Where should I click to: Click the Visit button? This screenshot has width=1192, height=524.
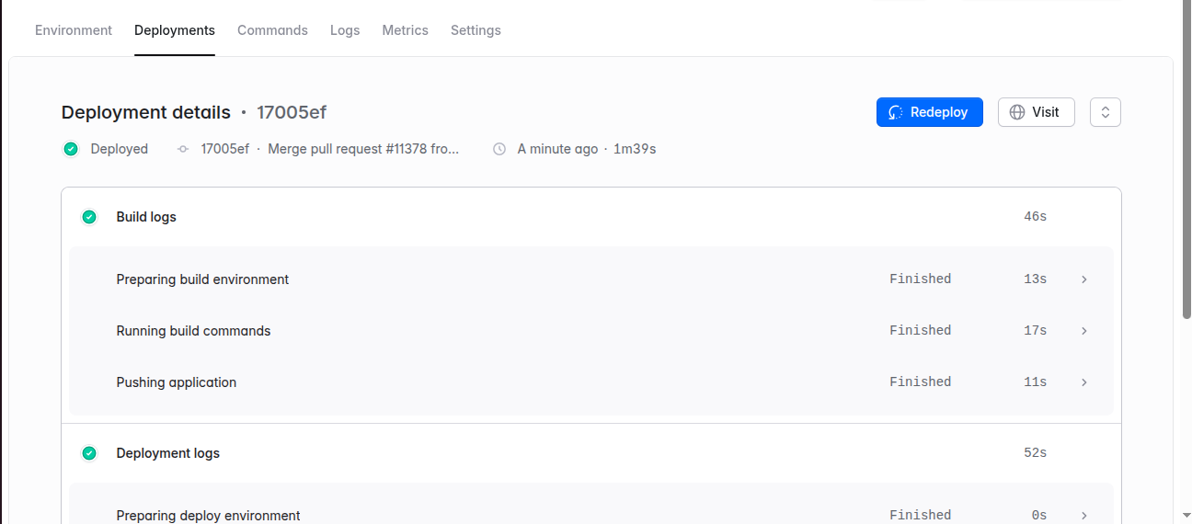[1037, 112]
